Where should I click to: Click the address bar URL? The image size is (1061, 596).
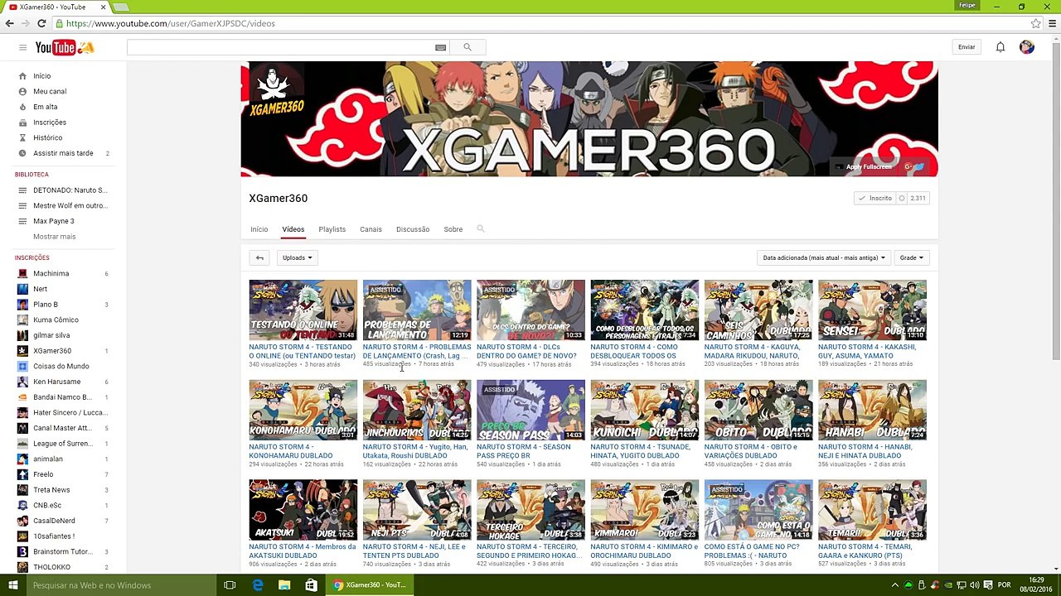pyautogui.click(x=171, y=23)
